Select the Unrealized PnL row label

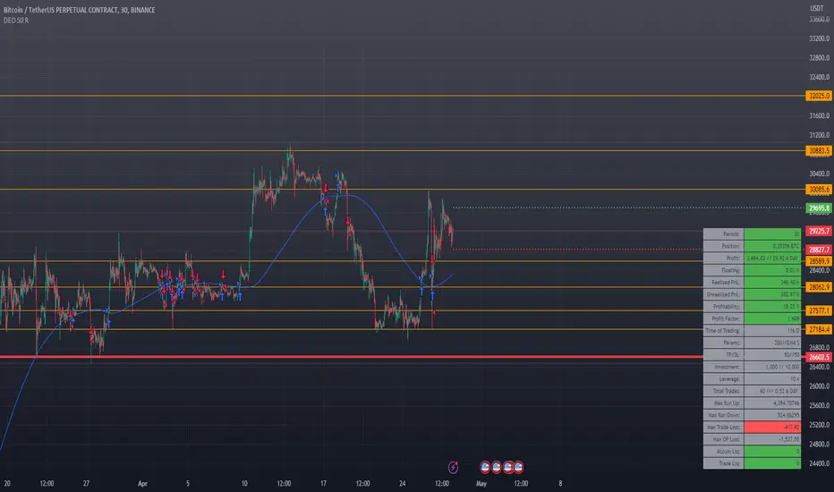tap(723, 294)
